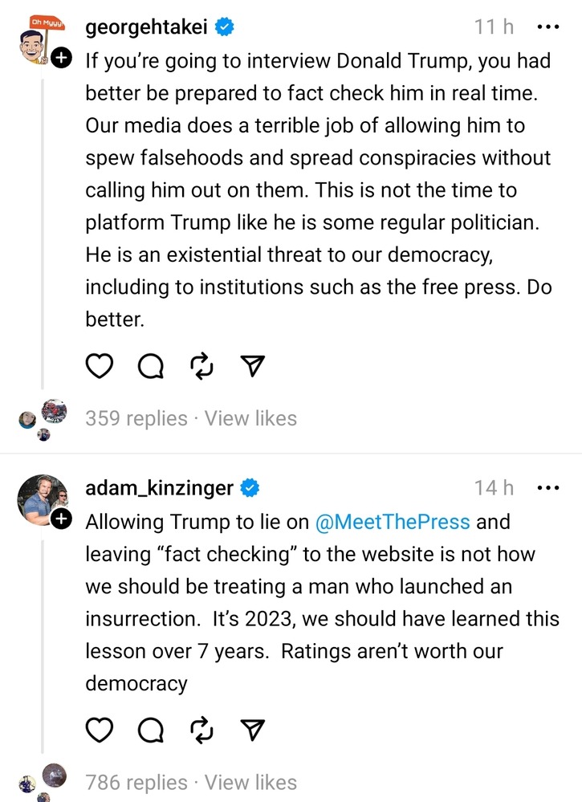
Task: Open adam_kinzinger's profile from username
Action: point(159,487)
